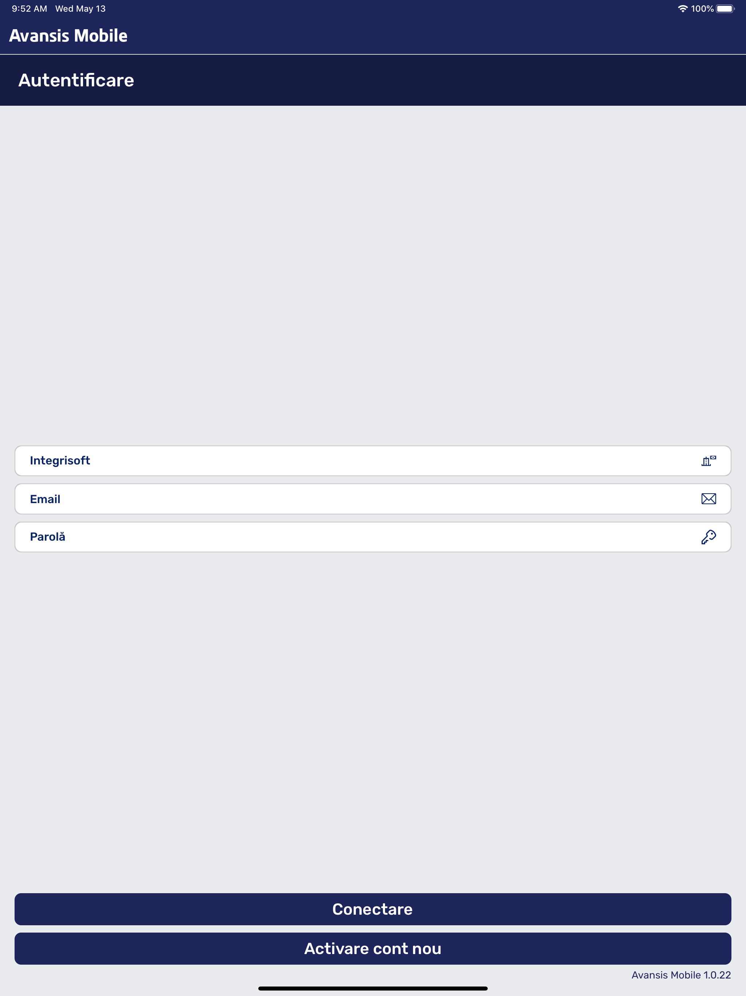
Task: Tap the 9:52 AM clock in status bar
Action: 29,8
